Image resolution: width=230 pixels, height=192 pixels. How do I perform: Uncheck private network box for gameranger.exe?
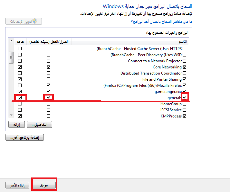coord(48,91)
